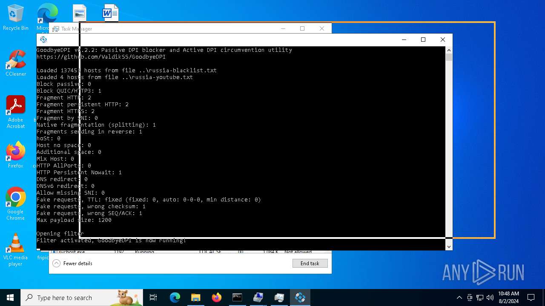This screenshot has height=306, width=545.
Task: Open Task View from the taskbar
Action: tap(153, 297)
